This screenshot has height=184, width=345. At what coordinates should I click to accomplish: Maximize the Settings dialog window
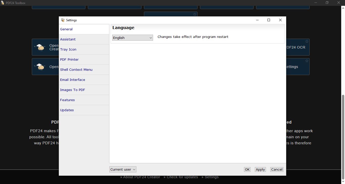[x=269, y=20]
